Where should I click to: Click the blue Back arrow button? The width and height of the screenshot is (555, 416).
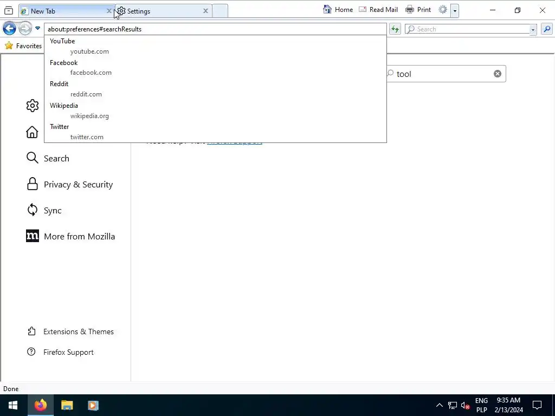click(x=10, y=29)
